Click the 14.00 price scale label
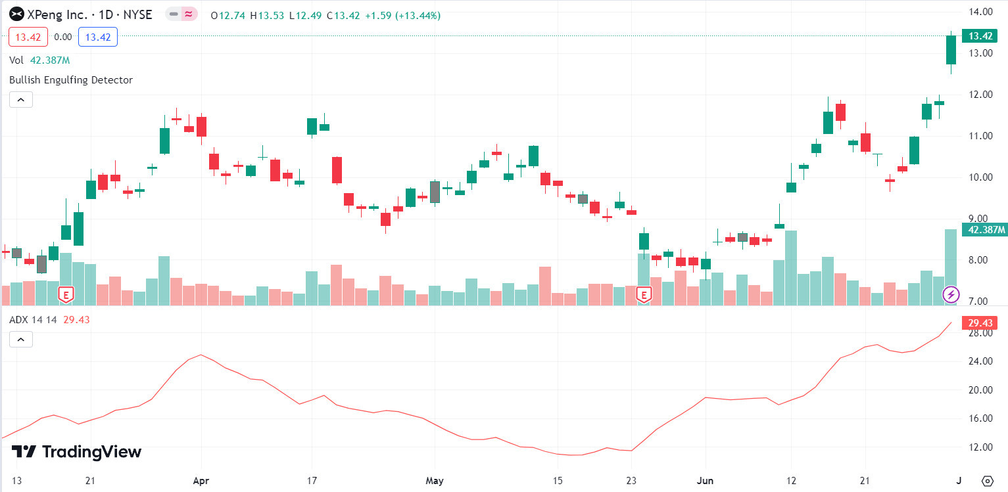Viewport: 1008px width, 492px height. pos(980,12)
